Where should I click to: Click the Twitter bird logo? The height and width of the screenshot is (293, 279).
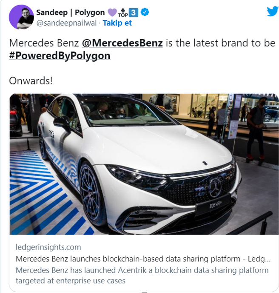point(273,11)
